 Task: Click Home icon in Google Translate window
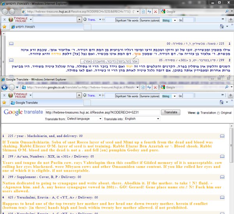pyautogui.click(x=222, y=102)
